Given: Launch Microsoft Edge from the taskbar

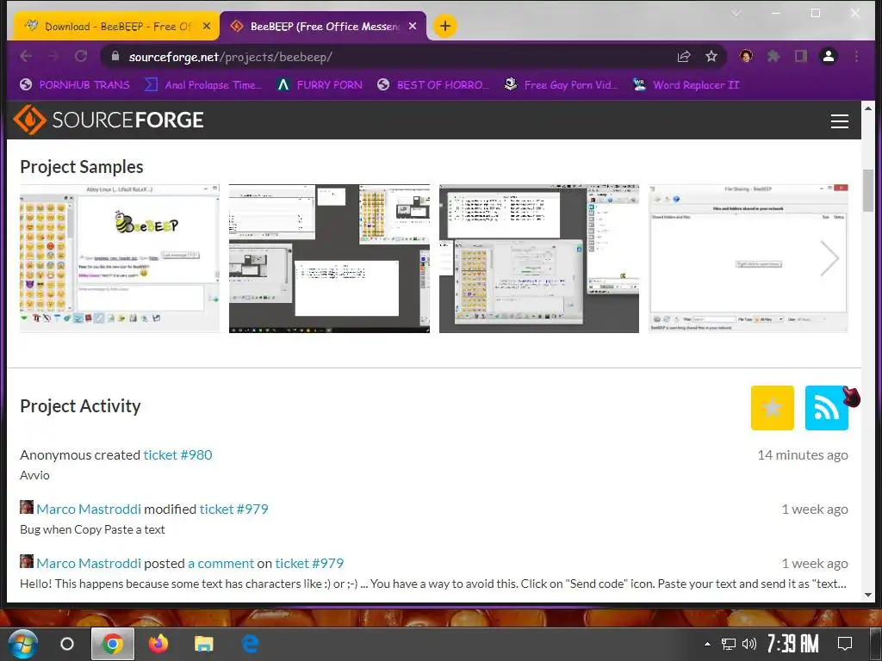Looking at the screenshot, I should 250,644.
